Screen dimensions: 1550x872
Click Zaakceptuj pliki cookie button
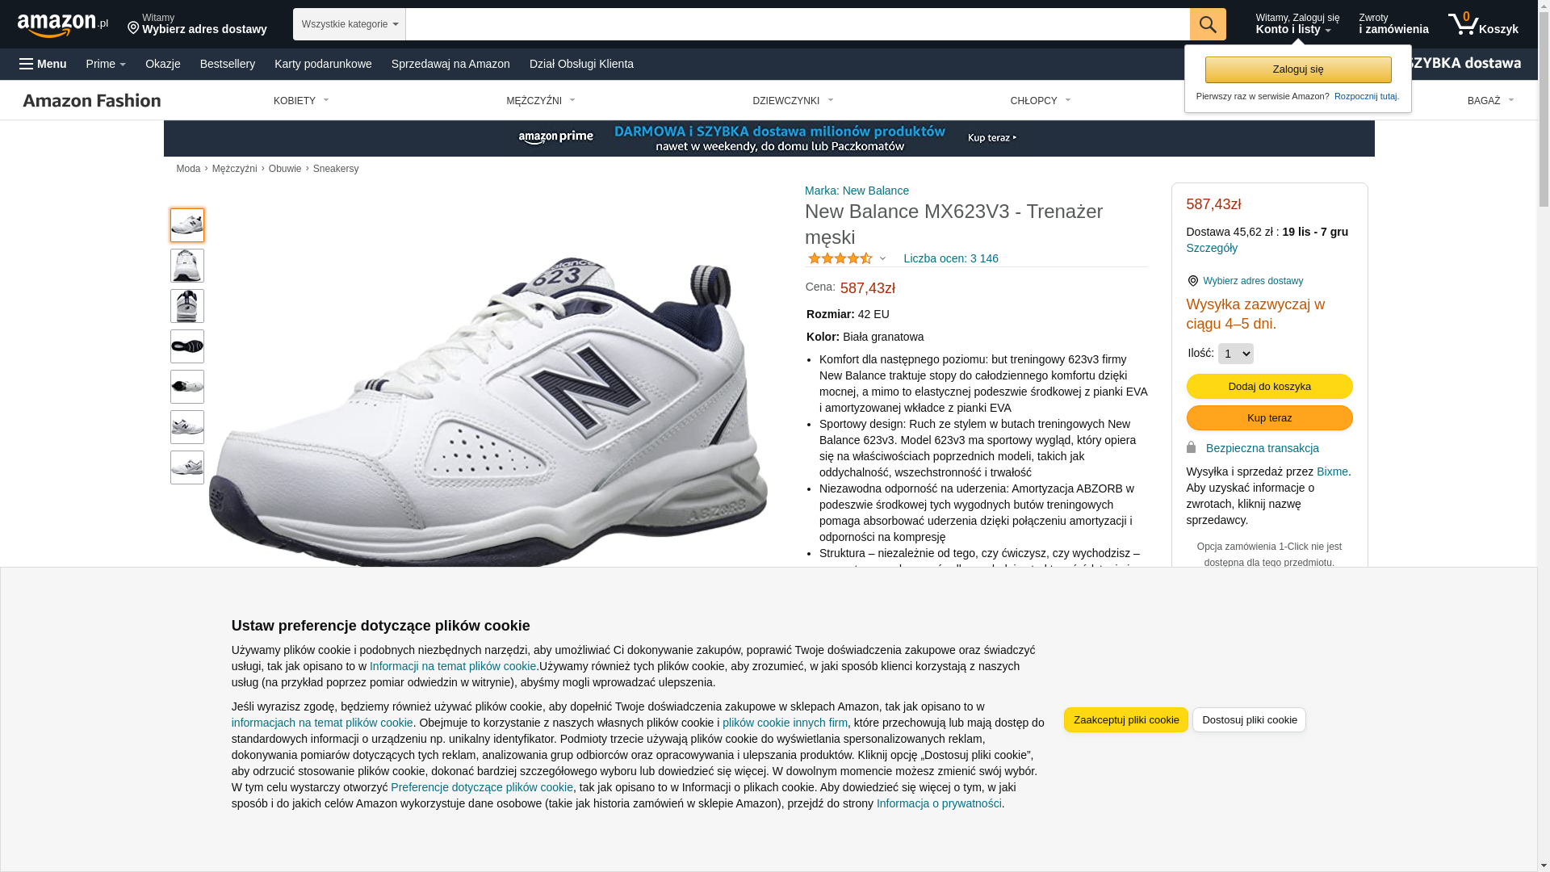point(1126,720)
